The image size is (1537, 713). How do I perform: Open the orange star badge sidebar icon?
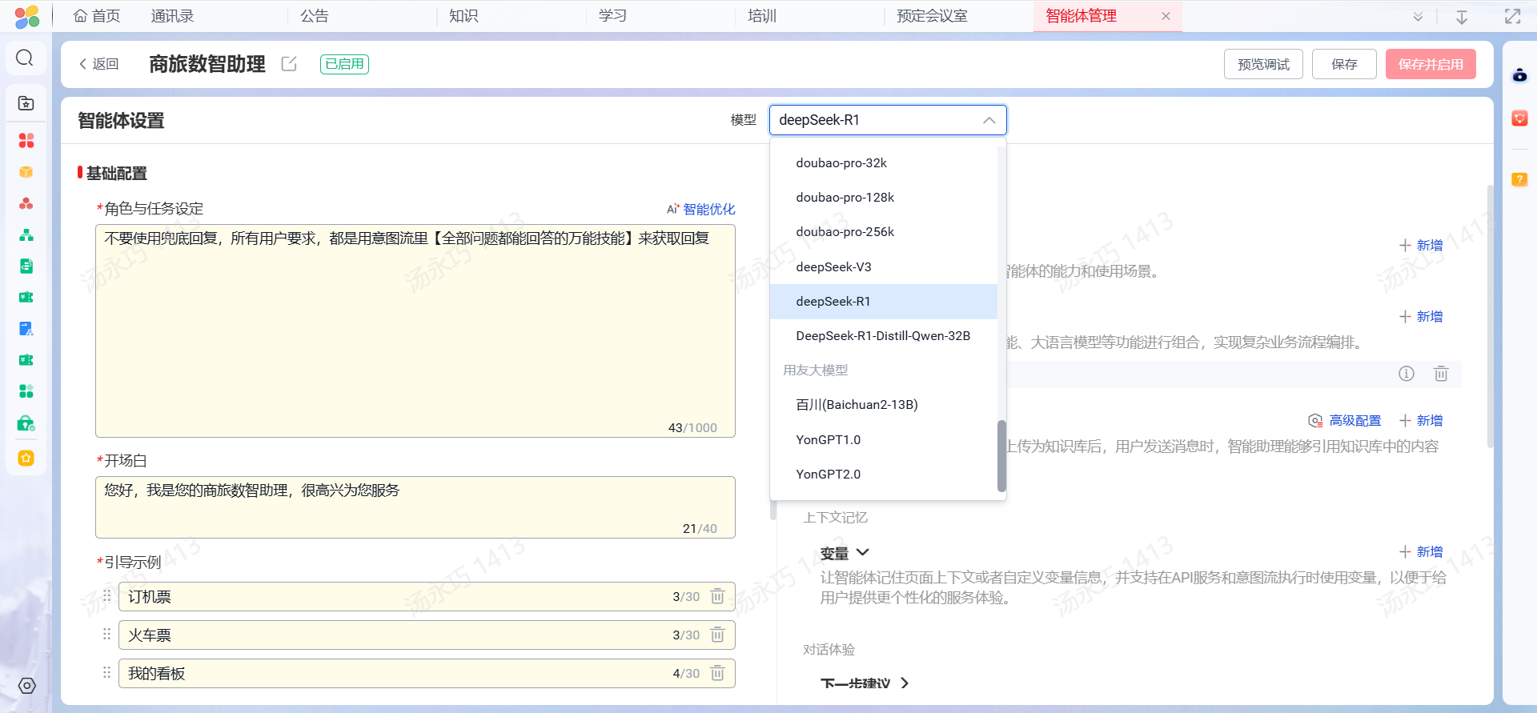[x=26, y=458]
